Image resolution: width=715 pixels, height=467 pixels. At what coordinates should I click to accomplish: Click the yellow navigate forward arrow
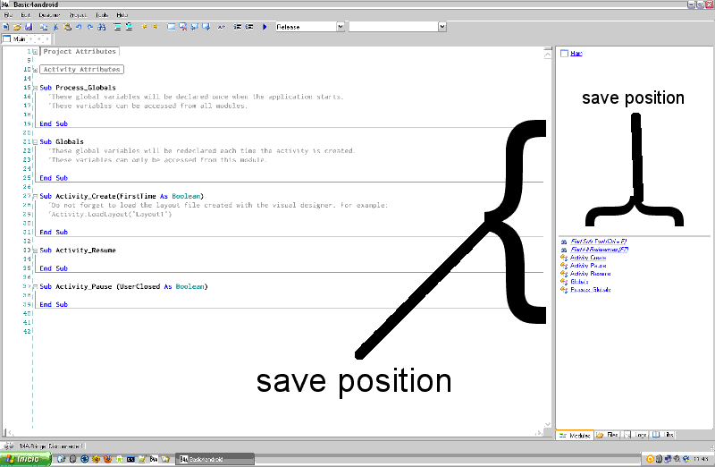(156, 27)
